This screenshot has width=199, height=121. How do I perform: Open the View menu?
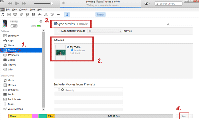14,10
